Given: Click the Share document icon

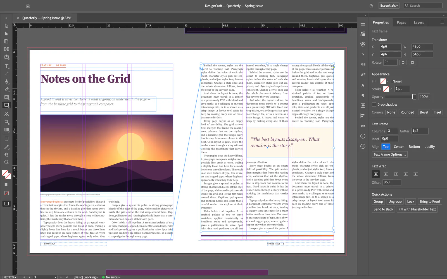Looking at the screenshot, I should [x=371, y=6].
